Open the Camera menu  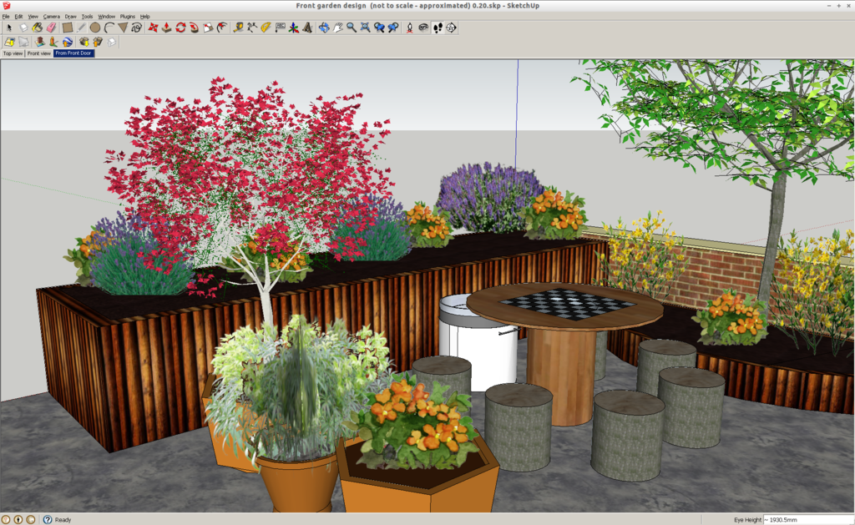pos(51,16)
